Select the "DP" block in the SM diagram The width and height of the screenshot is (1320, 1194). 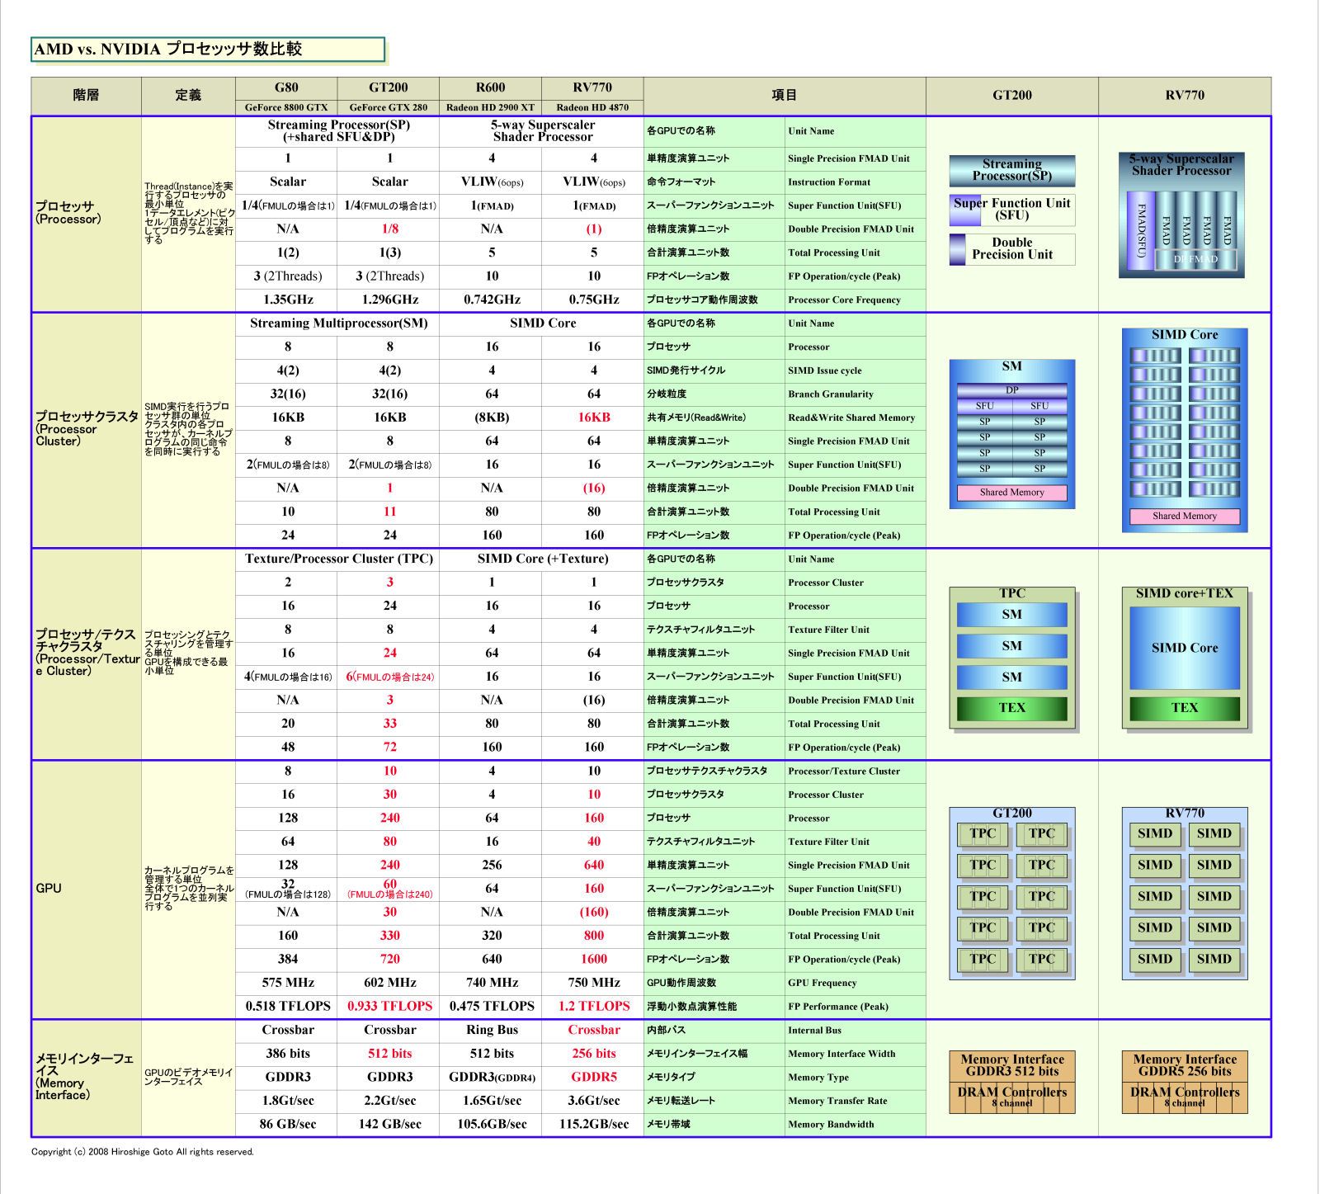click(1012, 390)
